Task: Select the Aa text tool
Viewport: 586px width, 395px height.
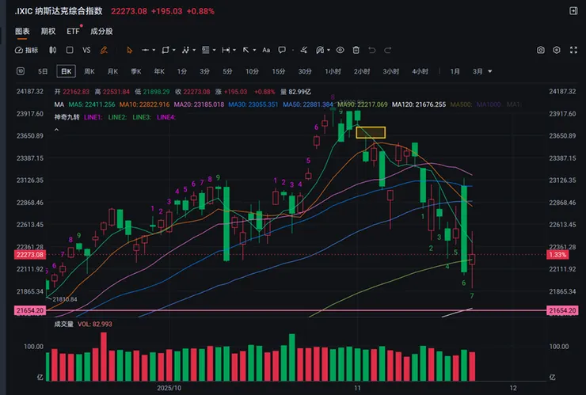Action: coord(266,50)
